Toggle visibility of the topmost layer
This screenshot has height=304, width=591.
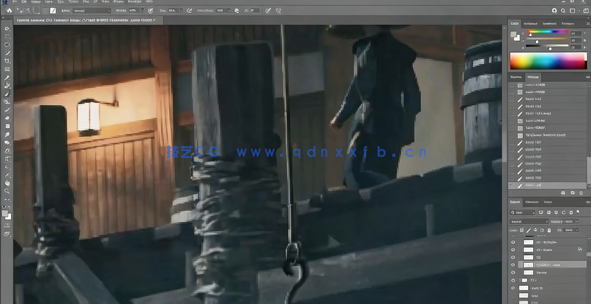(x=513, y=242)
